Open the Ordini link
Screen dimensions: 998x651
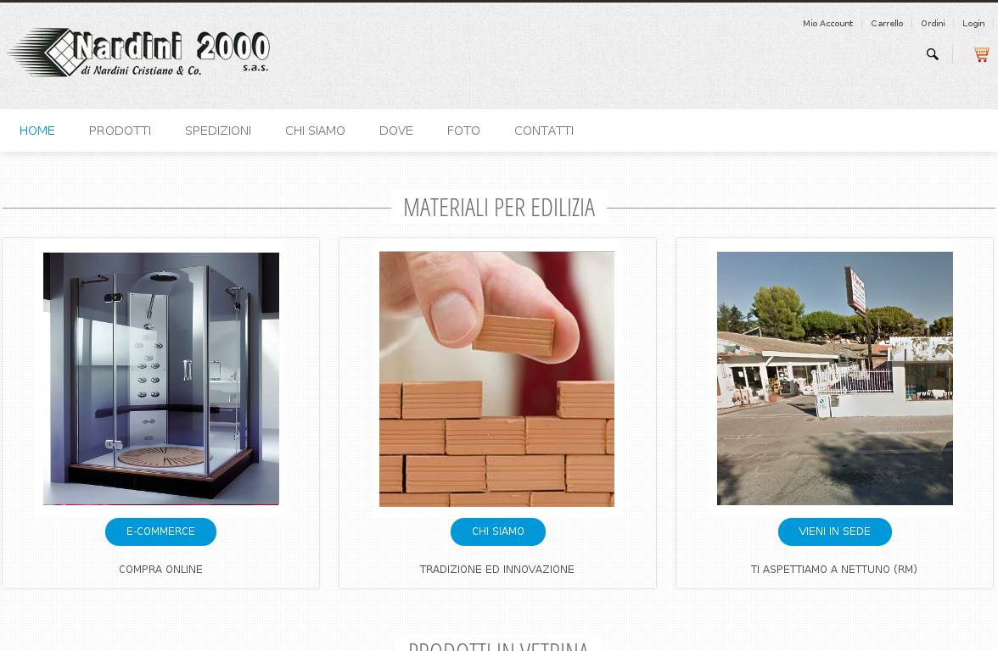tap(933, 24)
